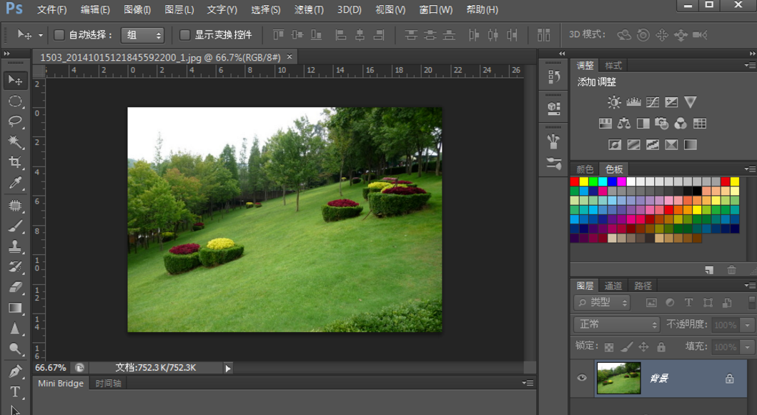
Task: Add a Curves adjustment layer
Action: 651,101
